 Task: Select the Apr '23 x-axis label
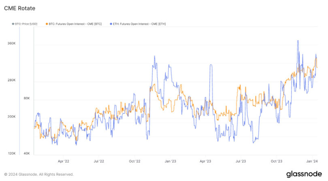(x=205, y=161)
